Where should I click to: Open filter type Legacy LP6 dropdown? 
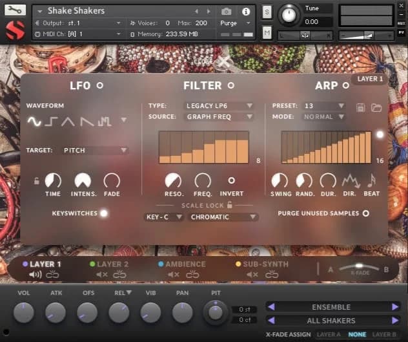[x=219, y=105]
